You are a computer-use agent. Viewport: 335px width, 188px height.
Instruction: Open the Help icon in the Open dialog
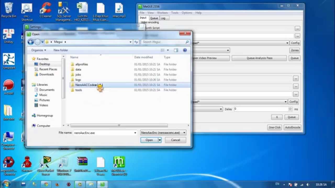click(185, 50)
